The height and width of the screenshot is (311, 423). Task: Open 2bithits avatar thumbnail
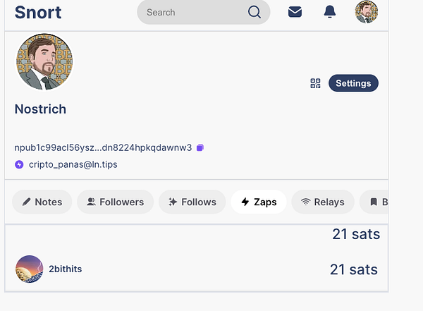point(30,269)
